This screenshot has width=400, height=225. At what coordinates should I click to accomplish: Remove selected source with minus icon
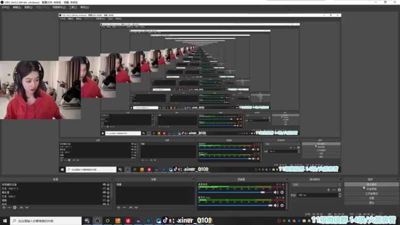tap(9, 207)
